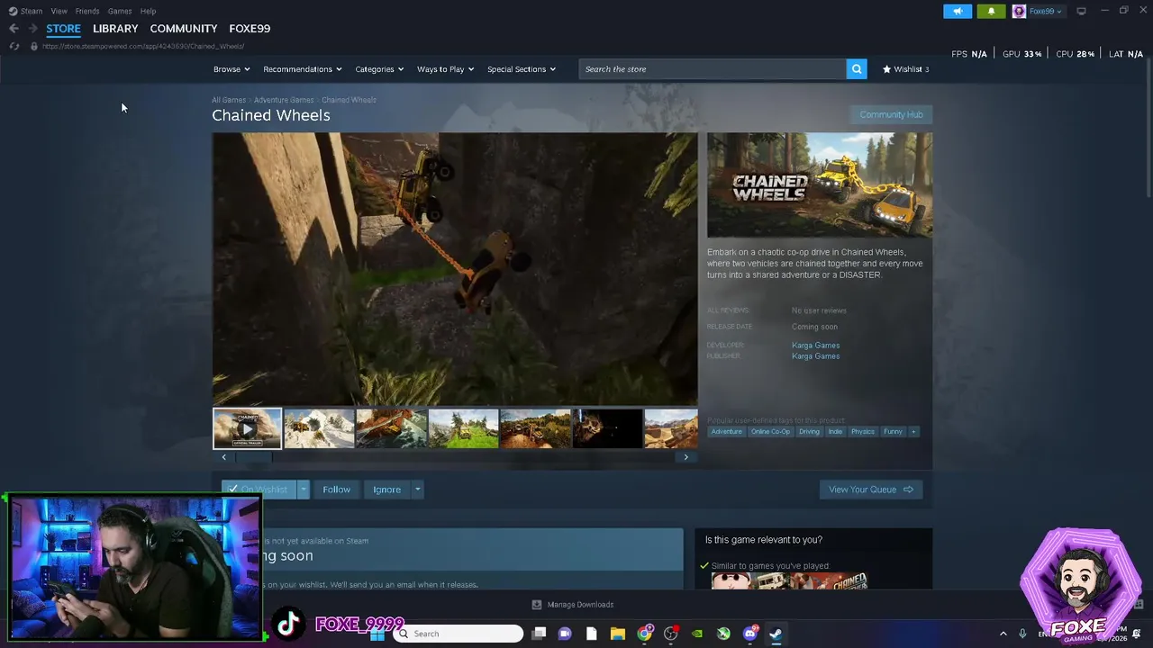This screenshot has width=1153, height=648.
Task: Expand the wishlist options dropdown arrow
Action: point(304,490)
